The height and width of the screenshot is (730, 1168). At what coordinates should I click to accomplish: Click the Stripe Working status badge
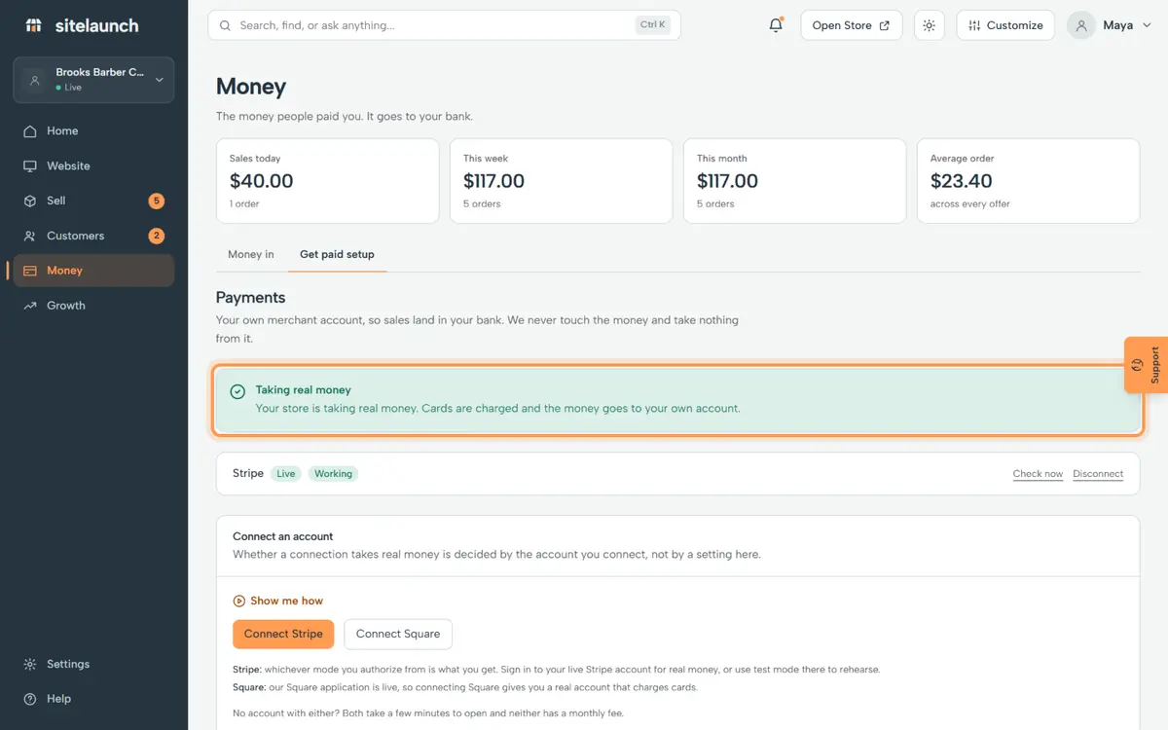[x=333, y=474]
